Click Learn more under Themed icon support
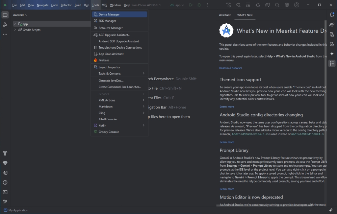The width and height of the screenshot is (337, 214). [227, 107]
